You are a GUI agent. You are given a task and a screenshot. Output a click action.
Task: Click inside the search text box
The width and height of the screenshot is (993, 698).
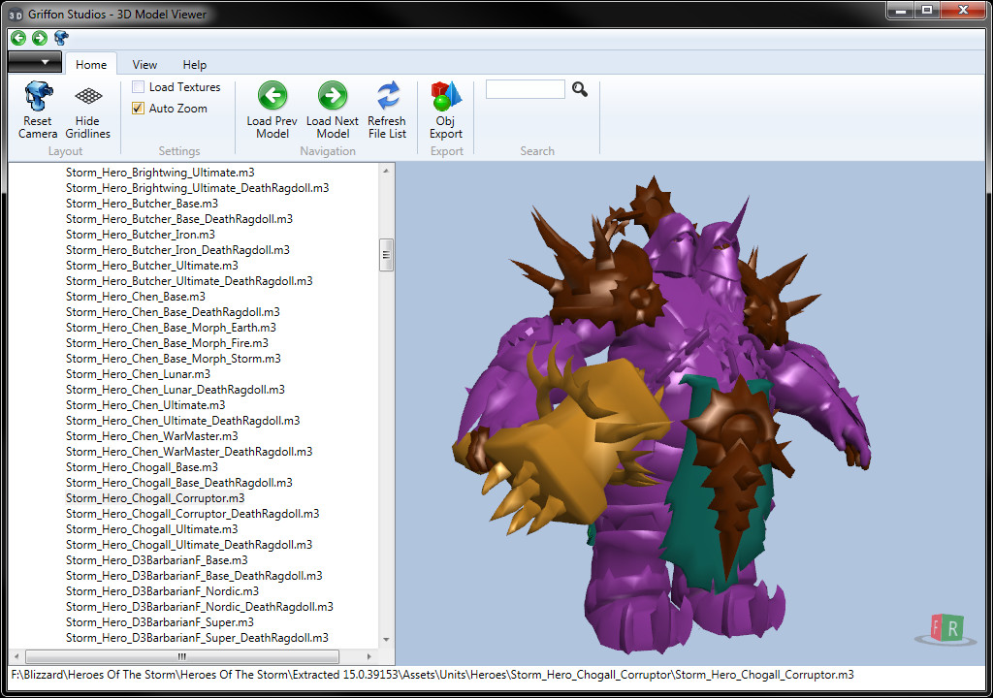pyautogui.click(x=525, y=89)
